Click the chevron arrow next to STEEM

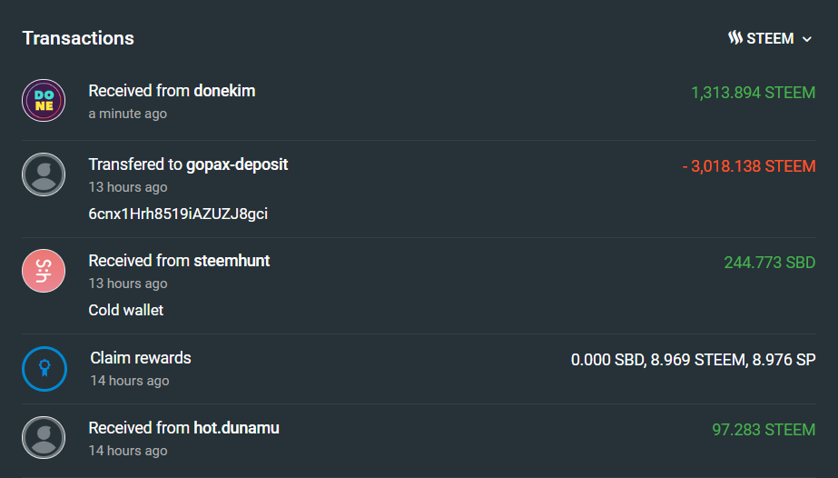coord(806,39)
